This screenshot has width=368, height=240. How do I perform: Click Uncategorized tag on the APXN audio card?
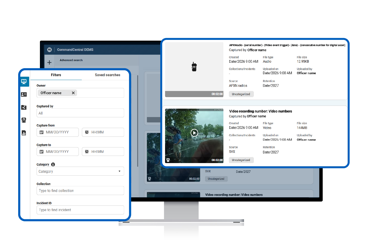click(241, 94)
